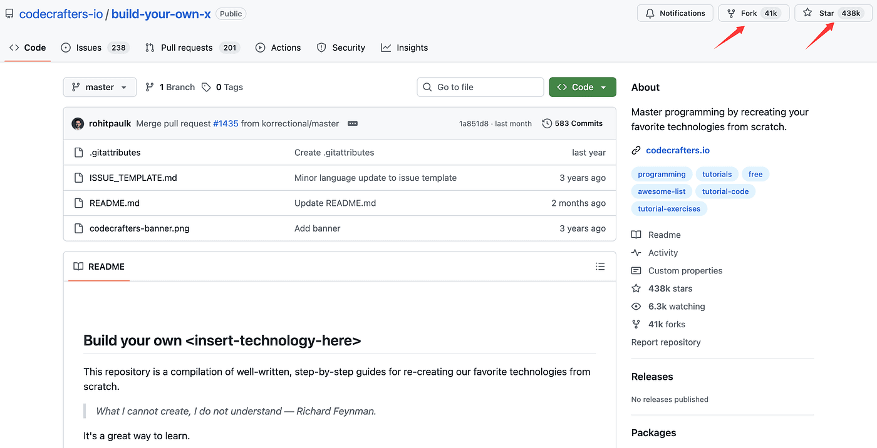
Task: Open the 1 Branch list
Action: coord(170,87)
